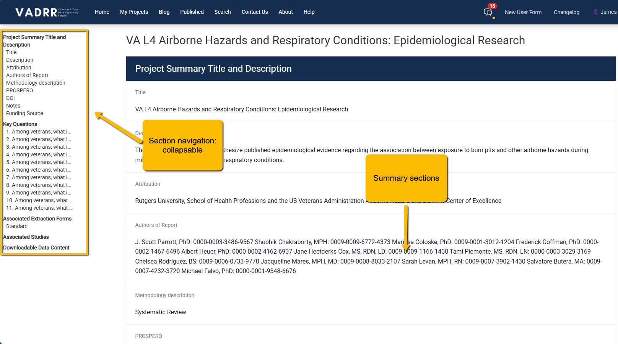This screenshot has width=618, height=344.
Task: Jump to key question 6 in the sidebar
Action: [x=39, y=170]
